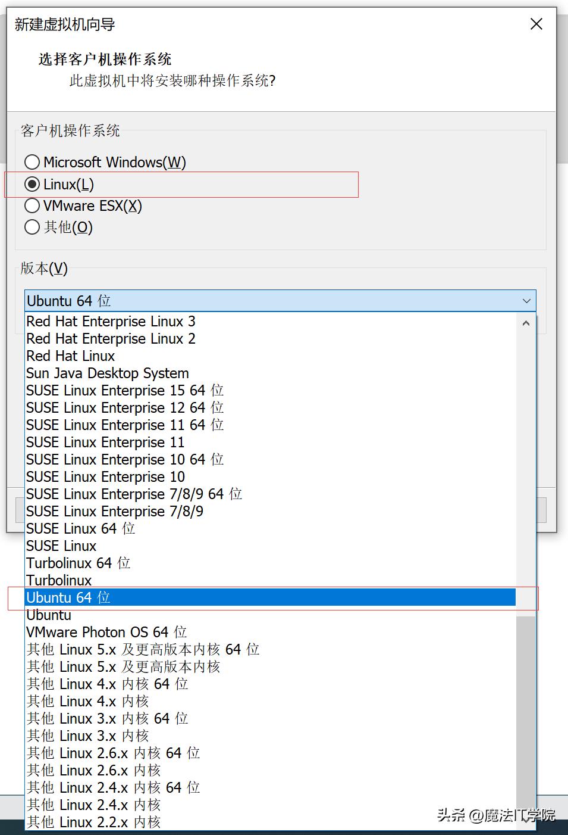Select the Microsoft Windows radio button

pyautogui.click(x=33, y=162)
